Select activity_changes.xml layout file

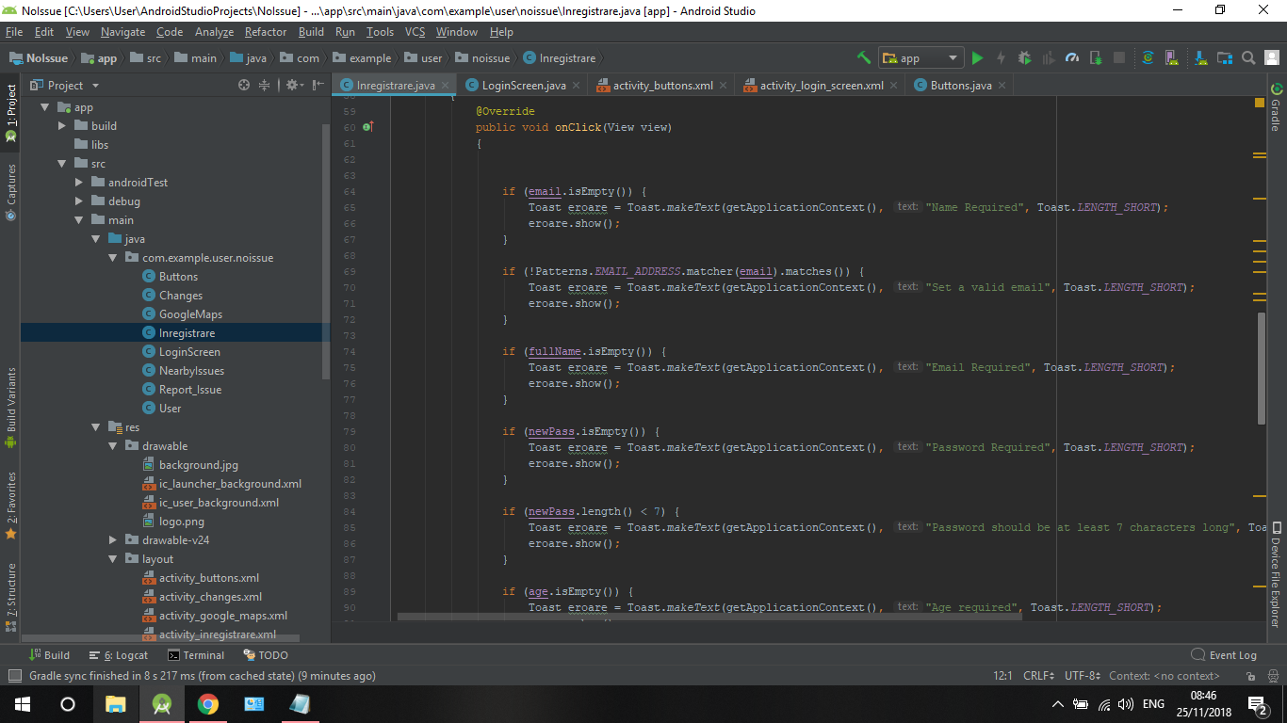pos(210,597)
